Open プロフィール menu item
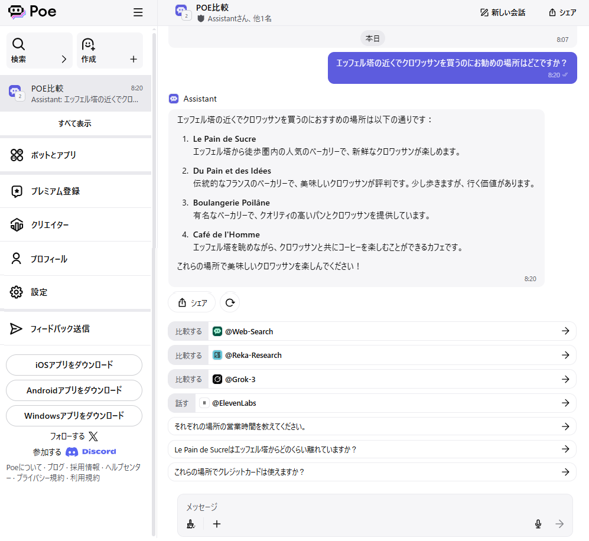The width and height of the screenshot is (589, 541). 76,259
